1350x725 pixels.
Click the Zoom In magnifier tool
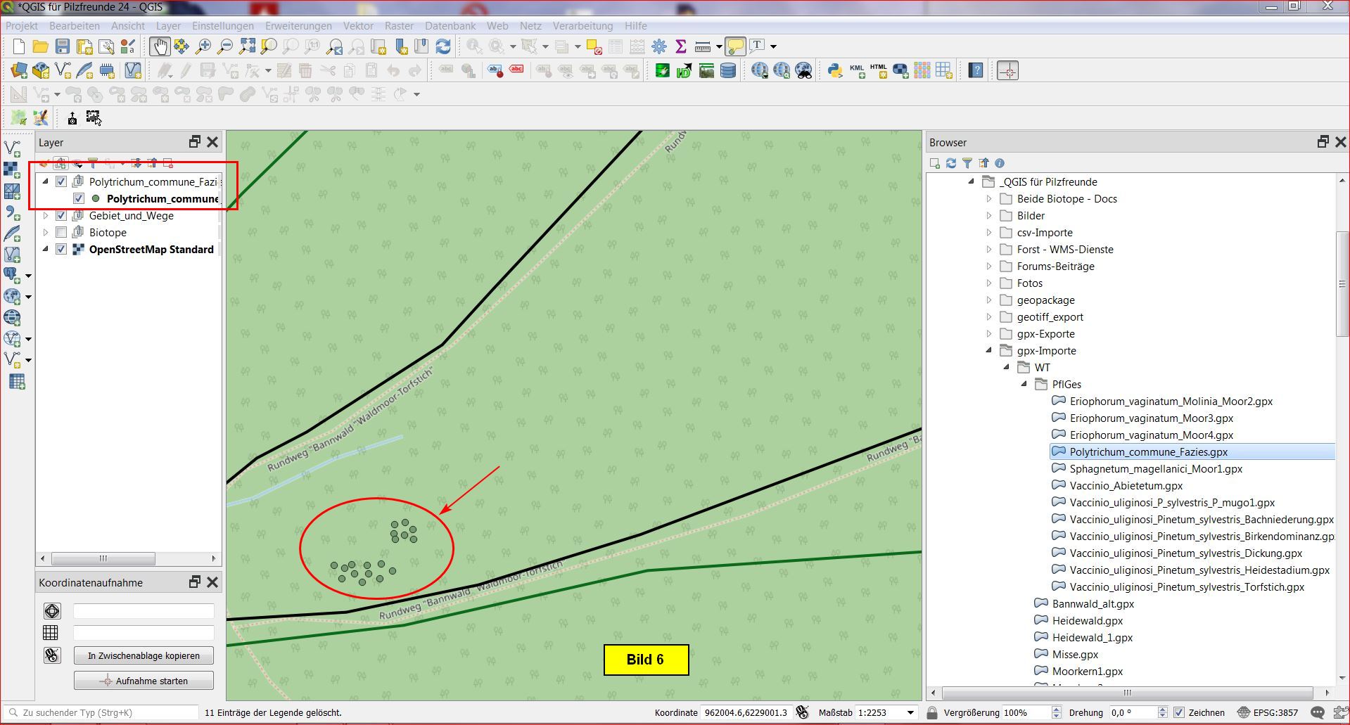203,46
